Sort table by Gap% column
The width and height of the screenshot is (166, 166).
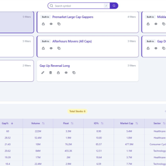click(x=7, y=123)
